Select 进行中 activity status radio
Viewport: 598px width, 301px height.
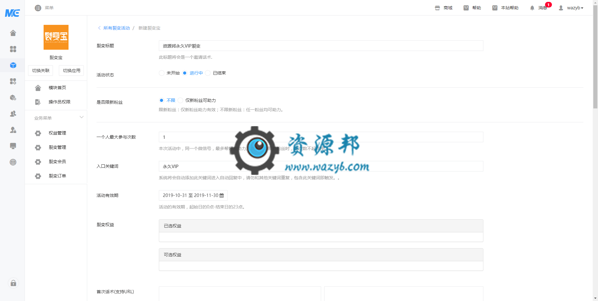coord(185,73)
